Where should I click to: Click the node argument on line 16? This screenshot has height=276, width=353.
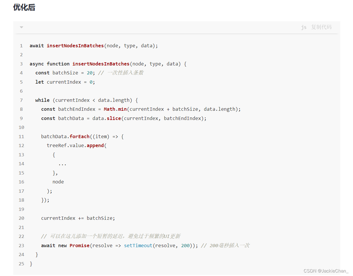[58, 182]
